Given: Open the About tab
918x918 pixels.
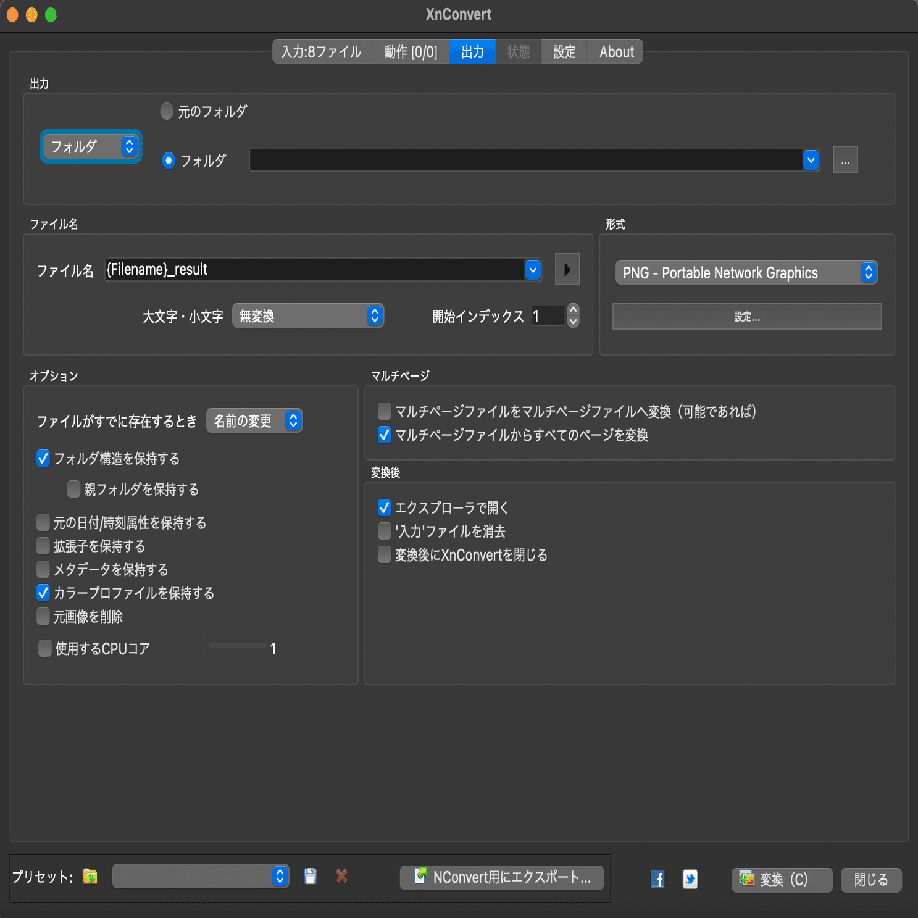Looking at the screenshot, I should 616,51.
